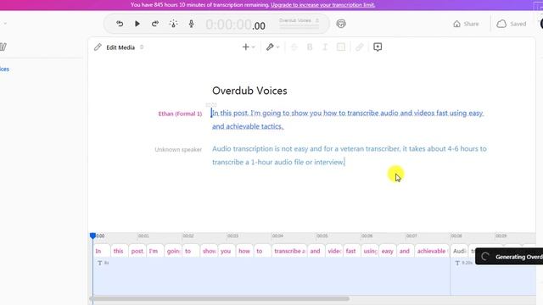Open the Edit Media mode selector

coord(125,47)
